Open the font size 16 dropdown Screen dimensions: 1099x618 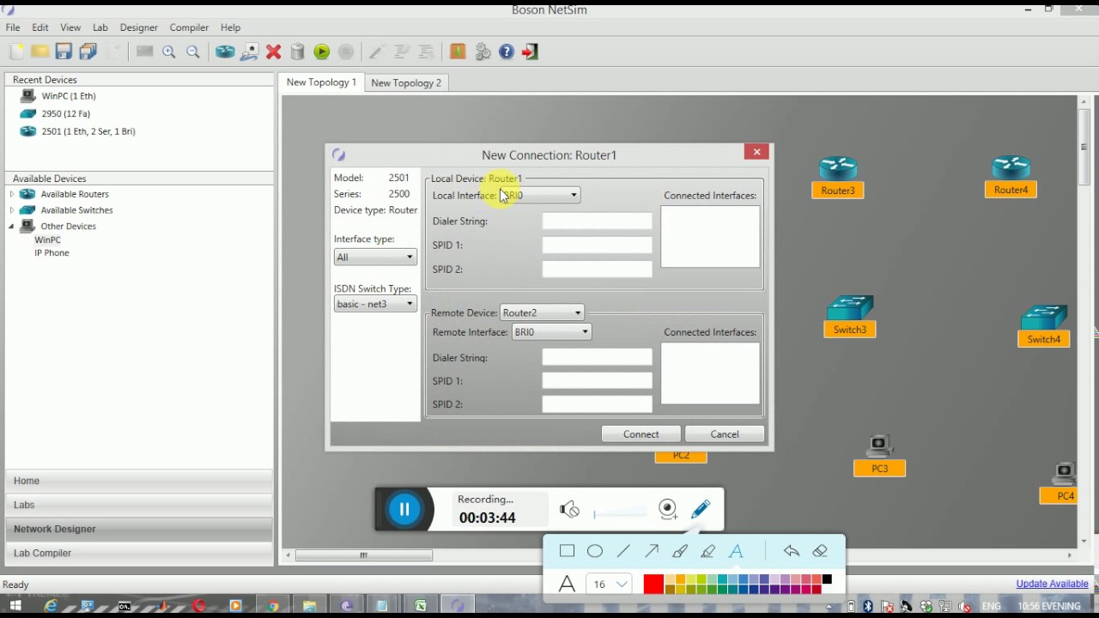(609, 585)
